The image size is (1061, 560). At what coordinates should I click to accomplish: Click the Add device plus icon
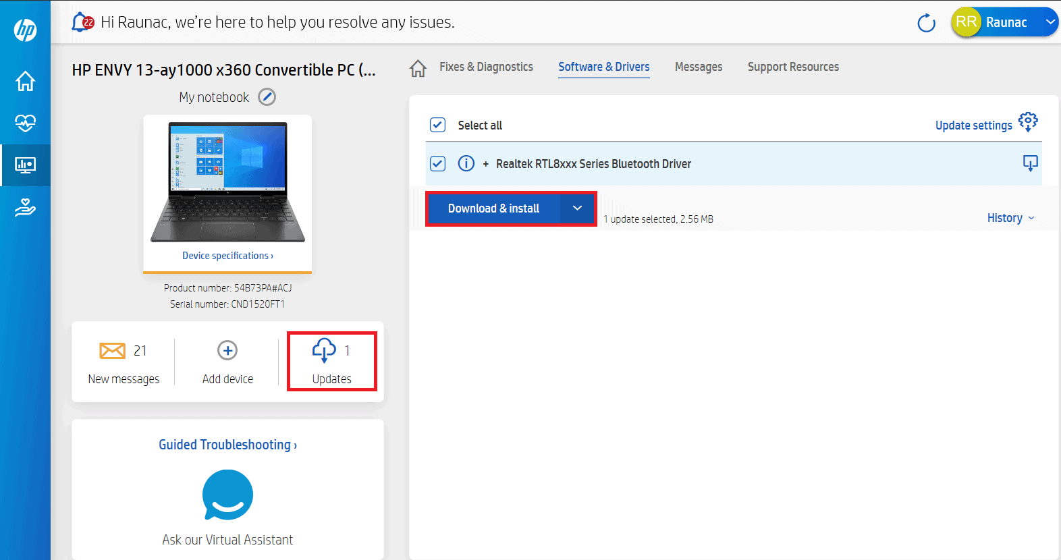click(227, 350)
